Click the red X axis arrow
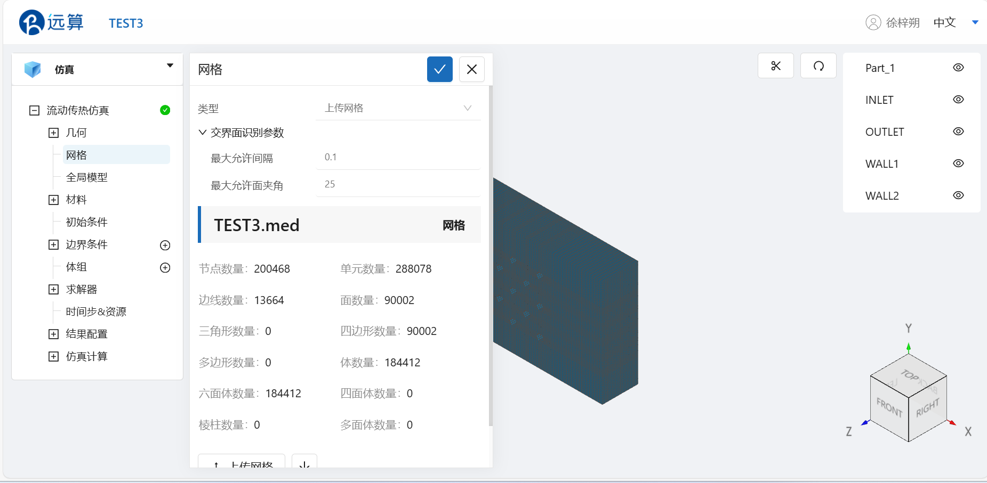Viewport: 987px width, 483px height. pyautogui.click(x=951, y=423)
